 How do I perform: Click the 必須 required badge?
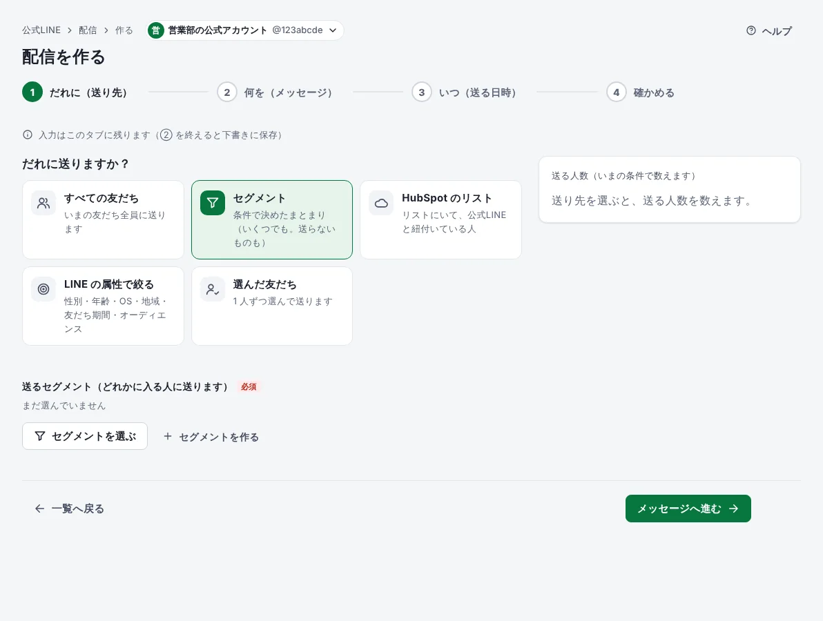coord(249,386)
